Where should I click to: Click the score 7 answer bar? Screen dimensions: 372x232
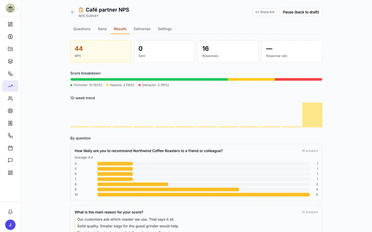[115, 179]
